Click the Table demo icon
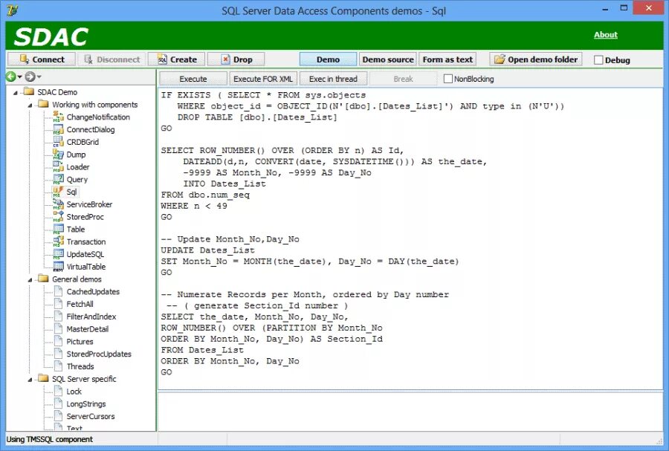The width and height of the screenshot is (669, 451). point(59,229)
